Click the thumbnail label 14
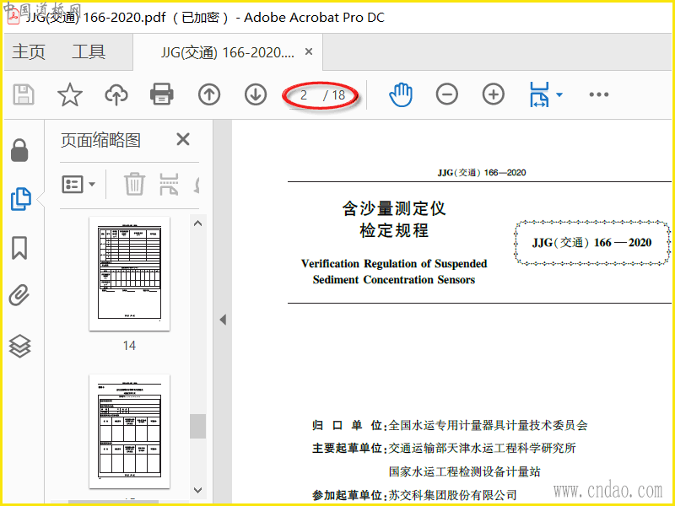Viewport: 675px width, 506px height. [129, 346]
